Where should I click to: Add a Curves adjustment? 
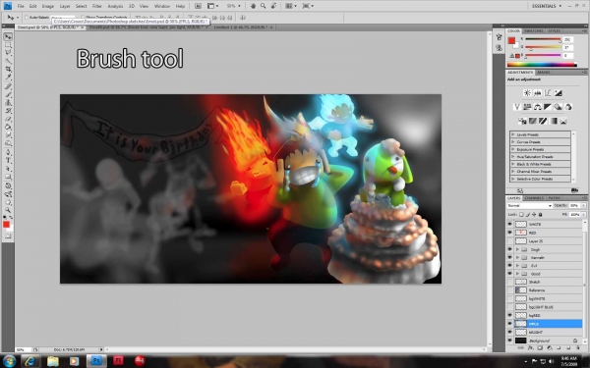[548, 93]
